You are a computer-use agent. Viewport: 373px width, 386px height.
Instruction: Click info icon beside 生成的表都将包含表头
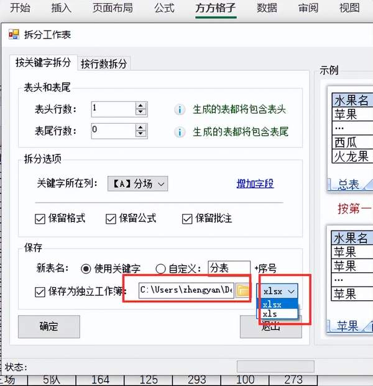click(x=180, y=109)
